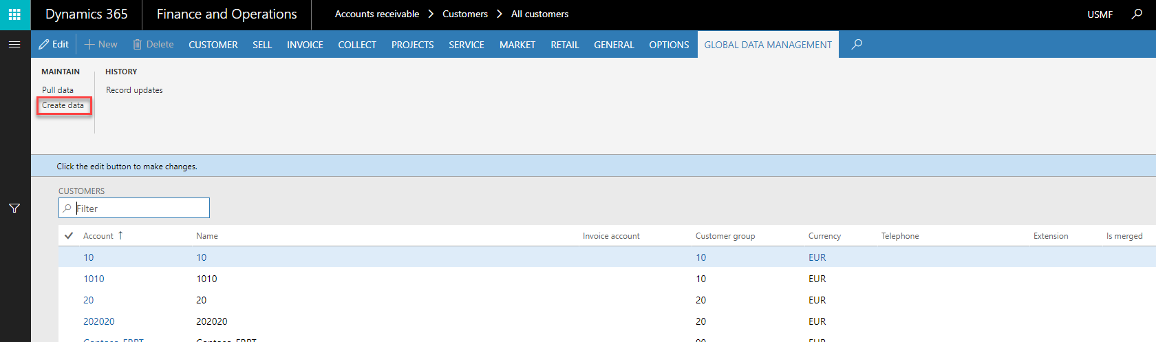Open Record updates under History

134,90
